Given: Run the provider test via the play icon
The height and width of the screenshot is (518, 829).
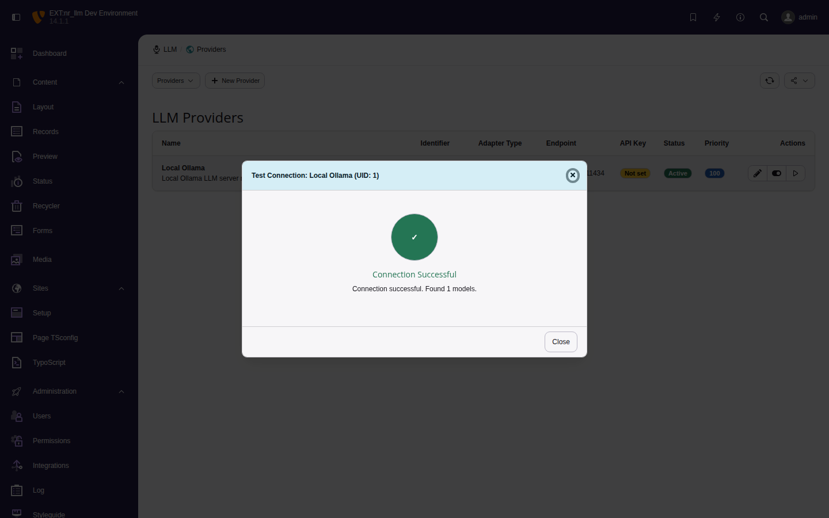Looking at the screenshot, I should pos(796,173).
